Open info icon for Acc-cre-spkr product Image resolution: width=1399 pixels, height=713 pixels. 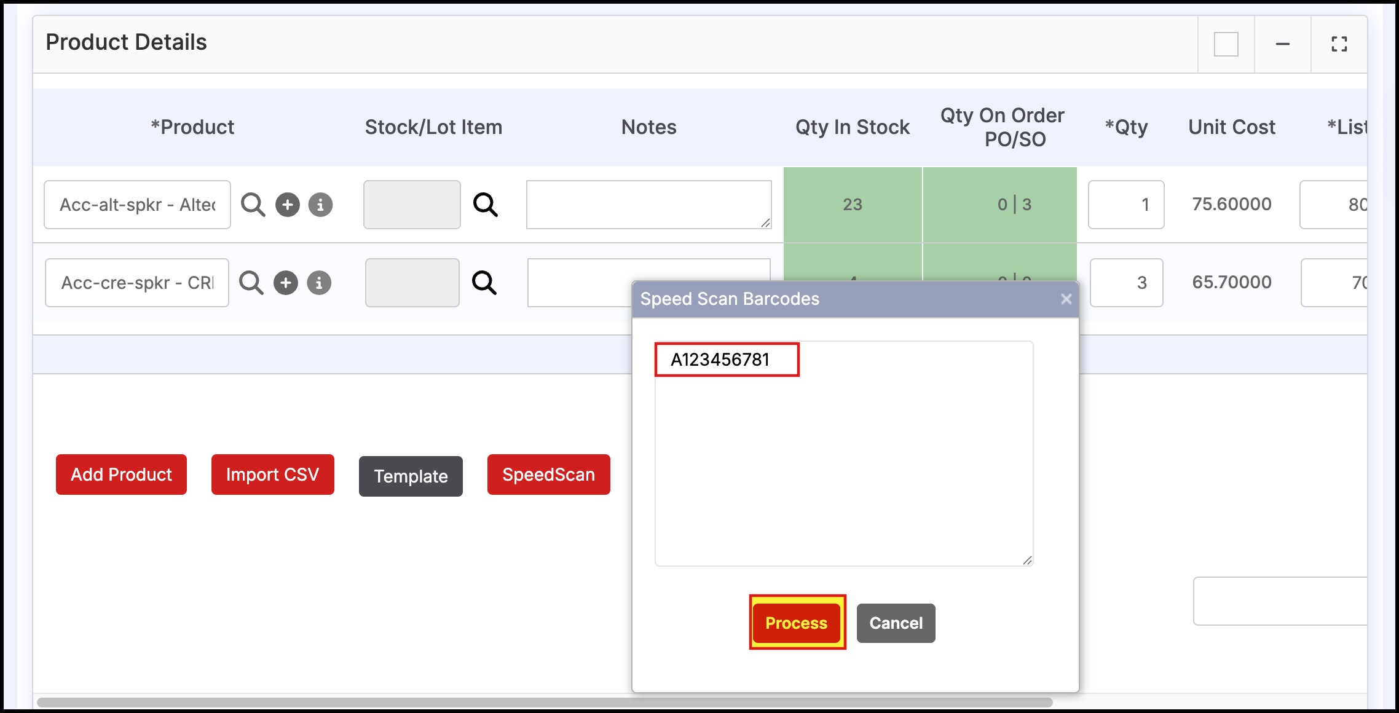coord(319,283)
